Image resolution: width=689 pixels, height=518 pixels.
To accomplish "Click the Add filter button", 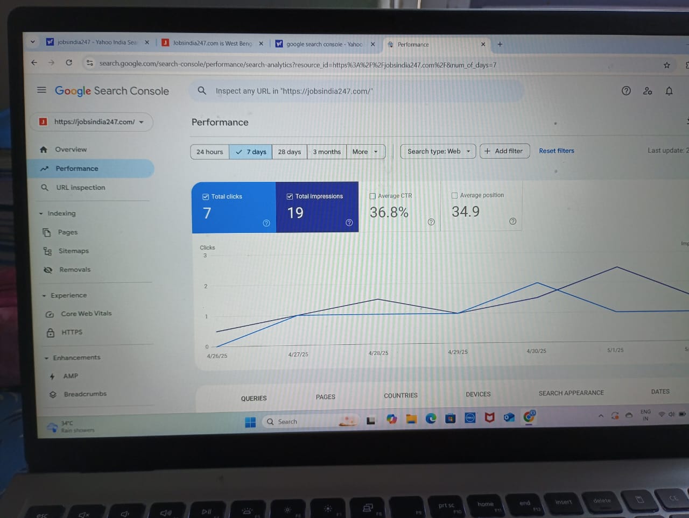I will 504,151.
